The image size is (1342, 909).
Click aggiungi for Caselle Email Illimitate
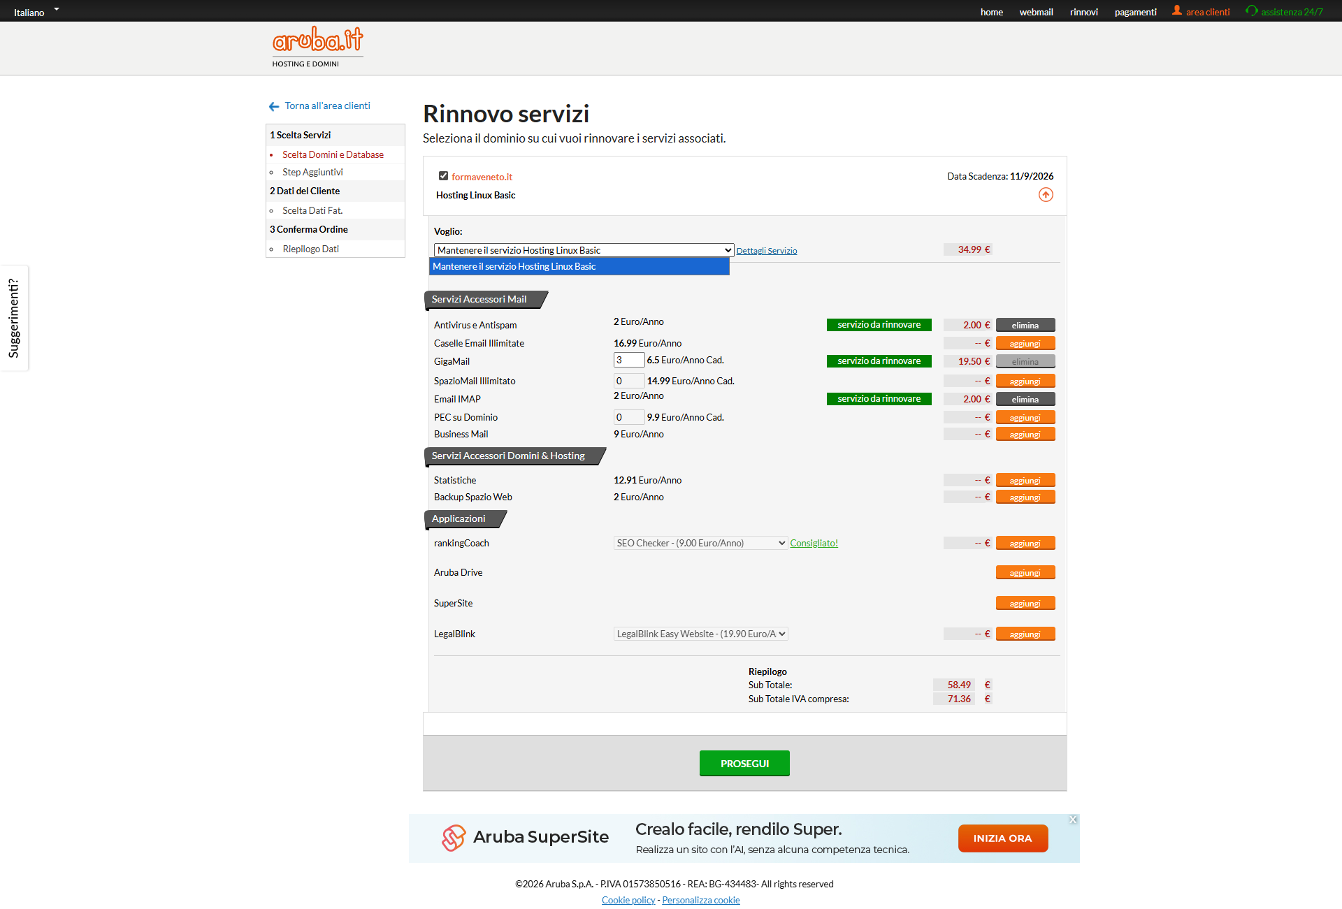[x=1025, y=343]
